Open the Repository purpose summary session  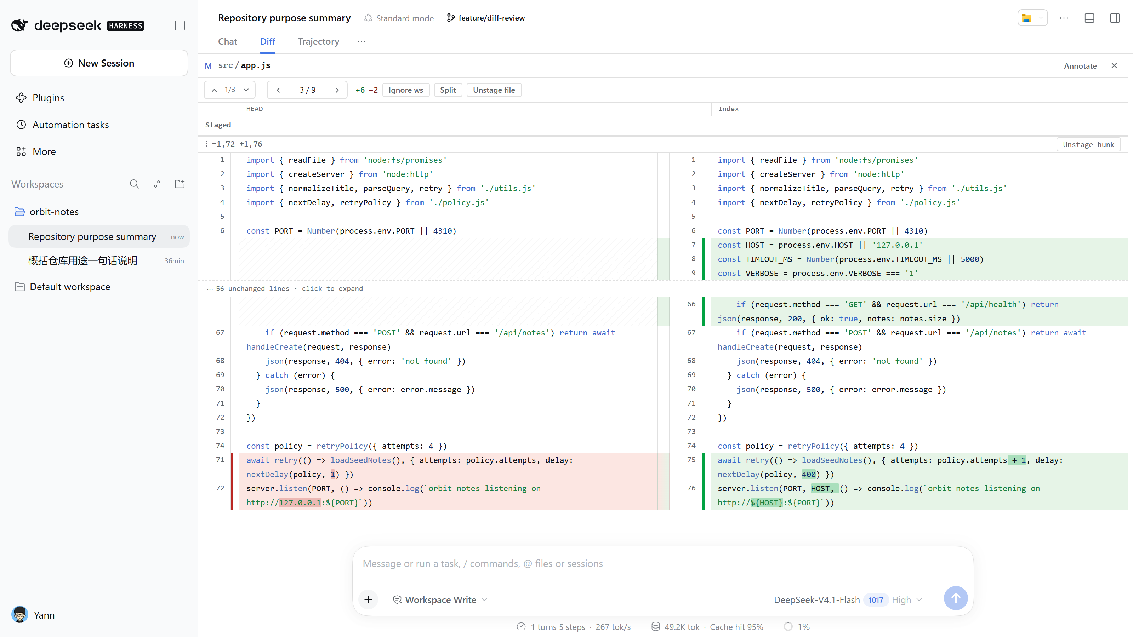coord(99,236)
